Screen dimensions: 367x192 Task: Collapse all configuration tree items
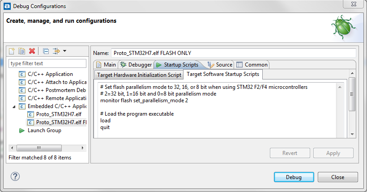[x=46, y=51]
